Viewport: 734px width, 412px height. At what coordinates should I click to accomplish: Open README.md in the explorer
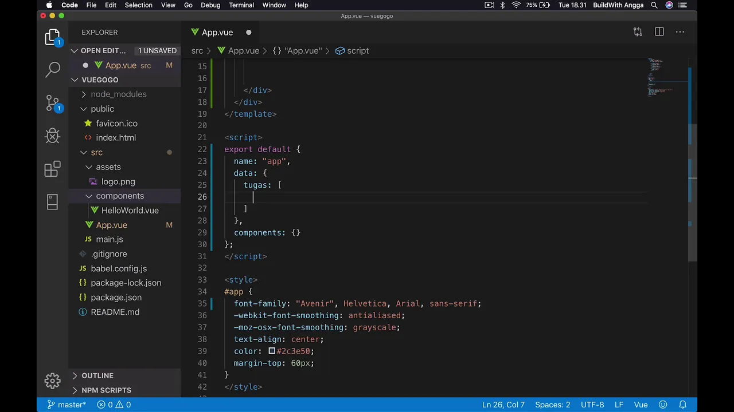(x=115, y=312)
